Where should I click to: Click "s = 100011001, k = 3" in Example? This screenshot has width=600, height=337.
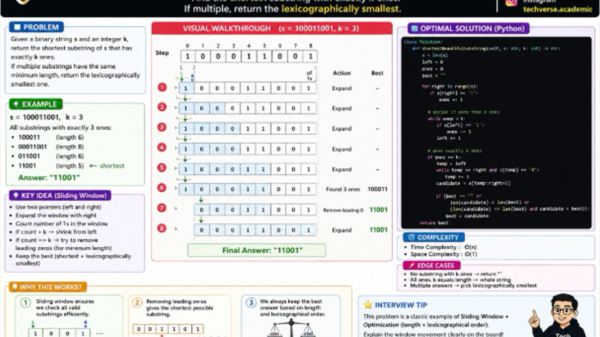(x=47, y=117)
